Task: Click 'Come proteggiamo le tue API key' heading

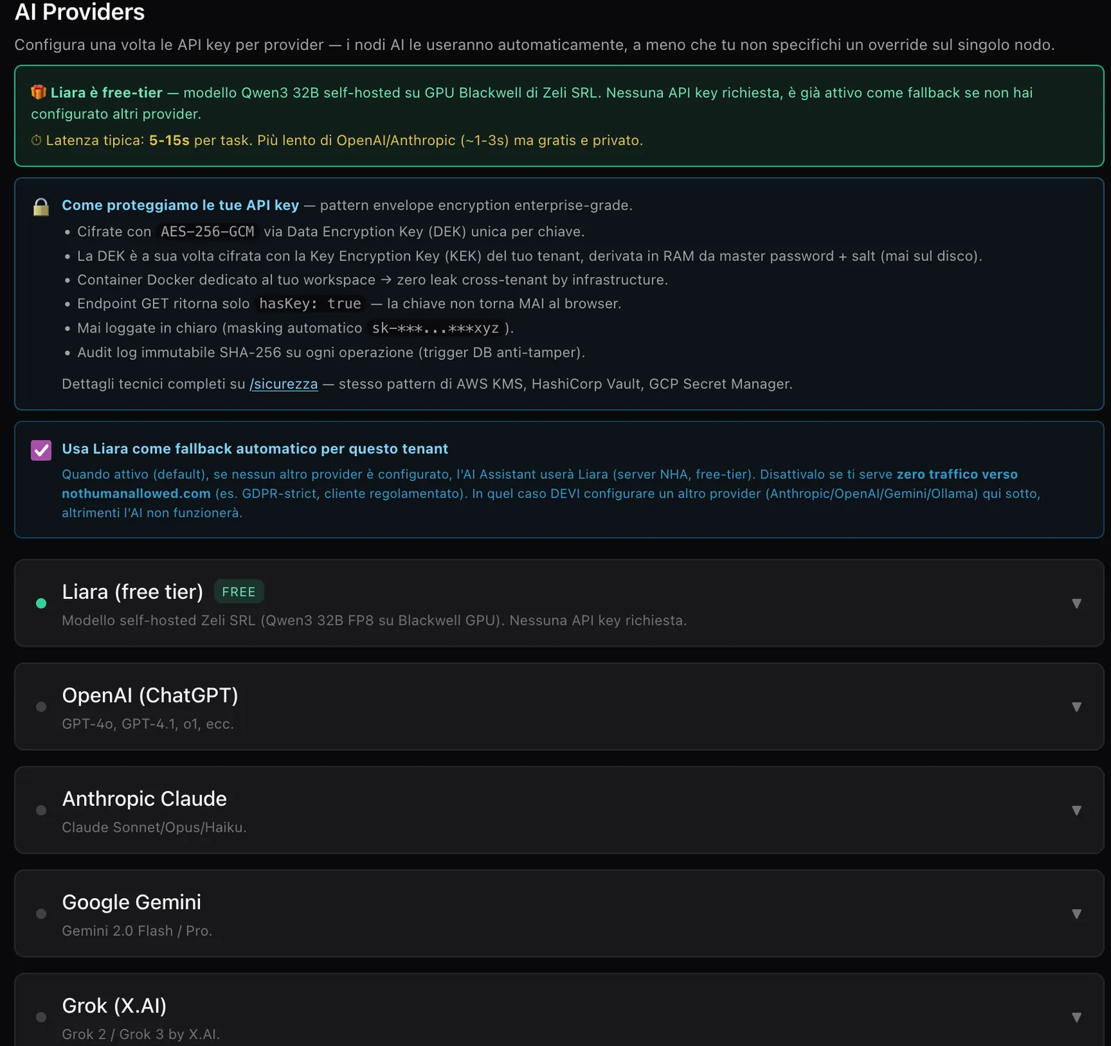Action: click(181, 205)
